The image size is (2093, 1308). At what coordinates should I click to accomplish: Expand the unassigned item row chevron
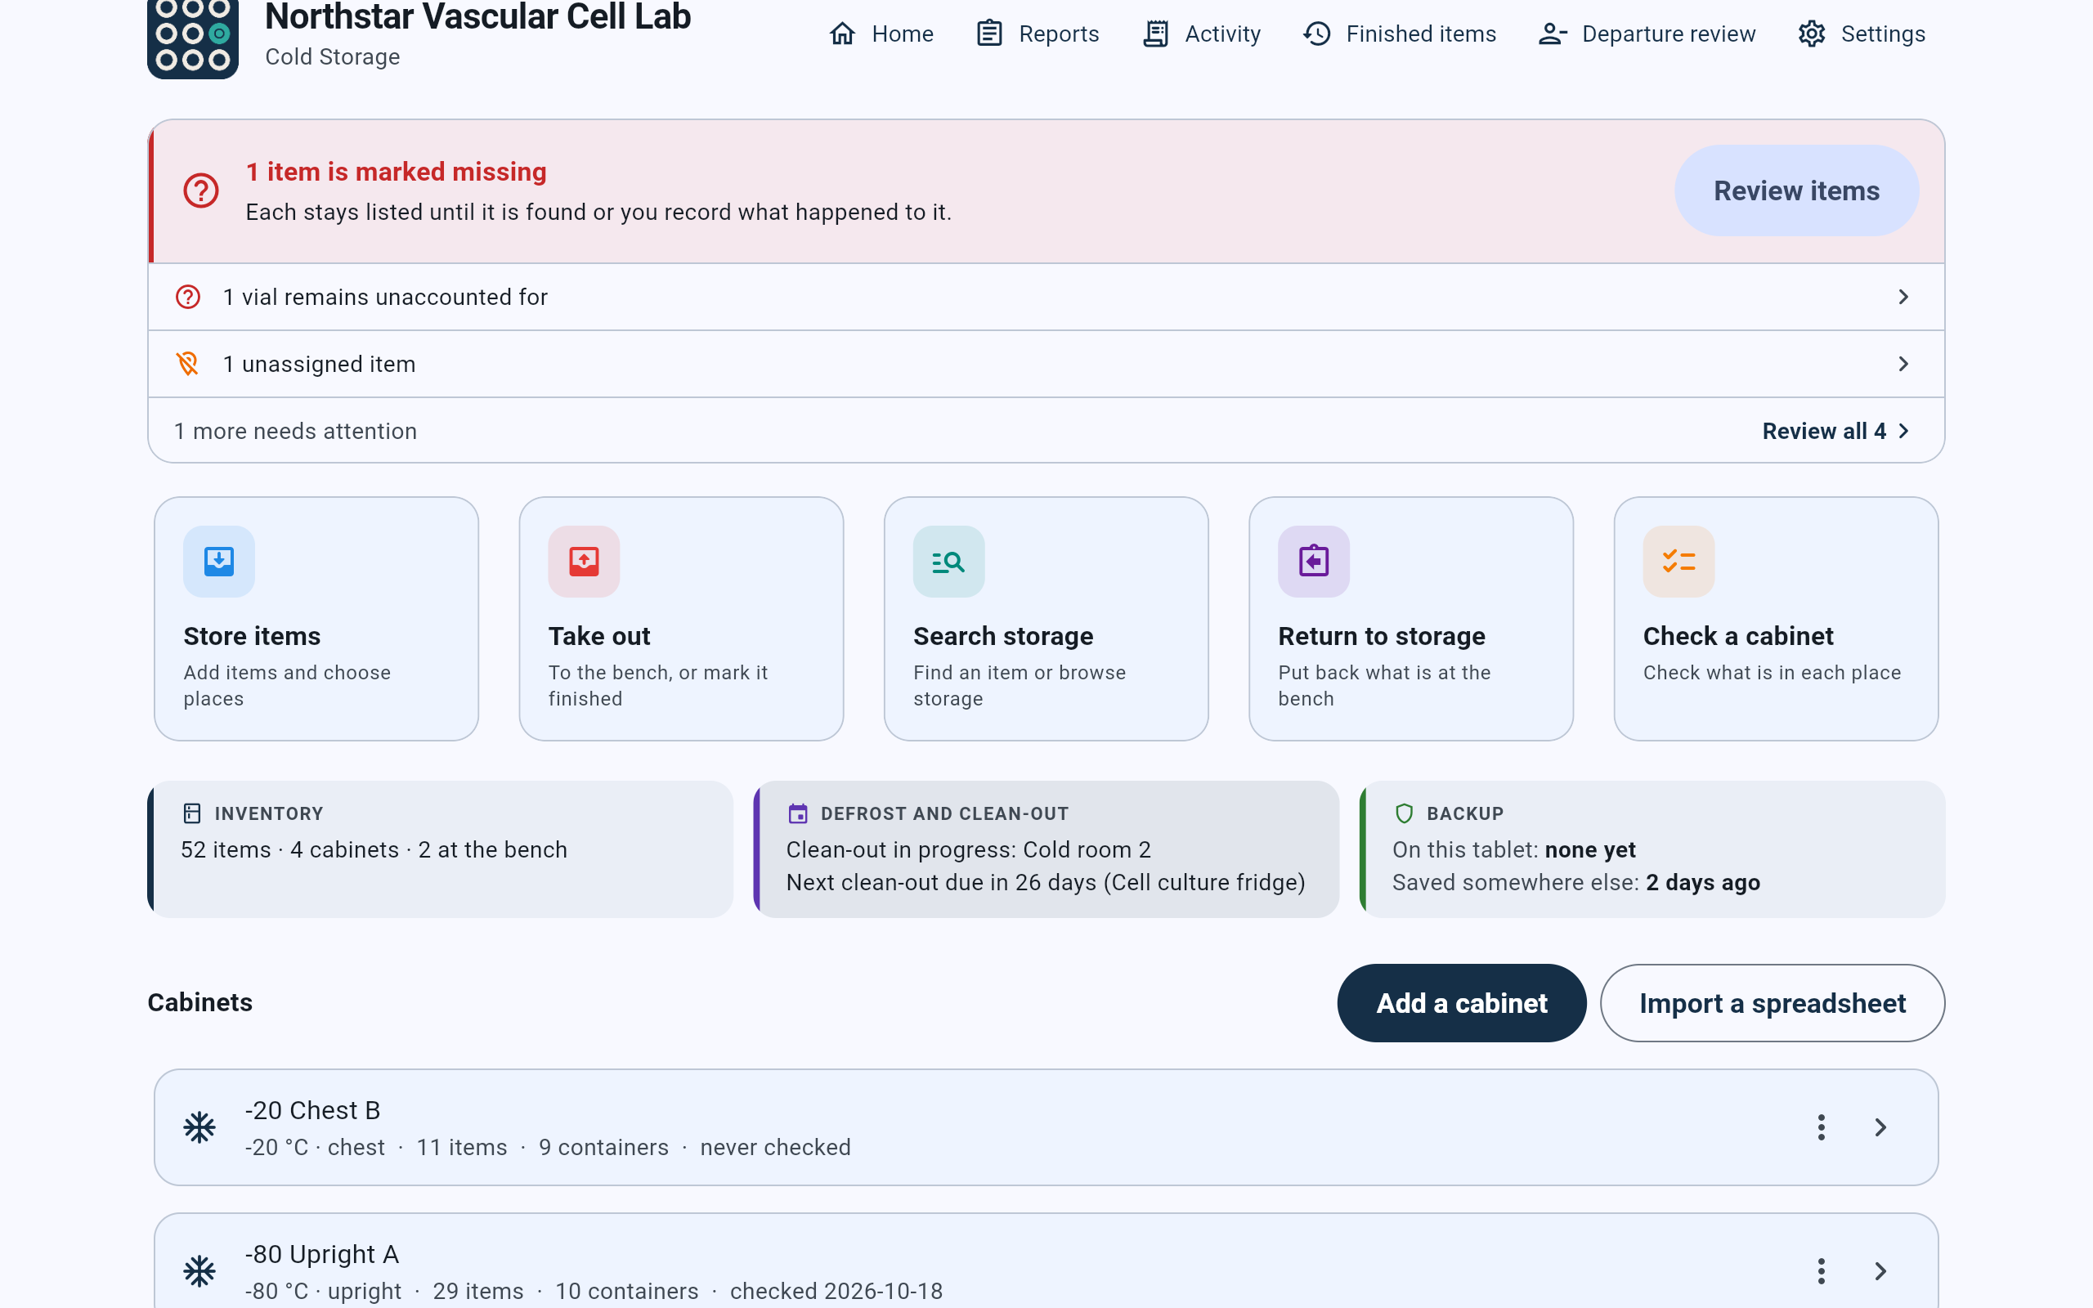1903,363
